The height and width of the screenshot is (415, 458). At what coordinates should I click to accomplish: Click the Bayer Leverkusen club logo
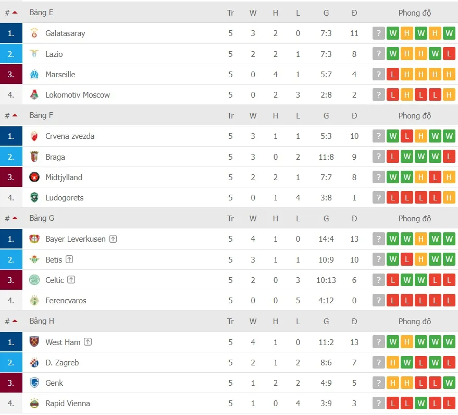pos(34,239)
